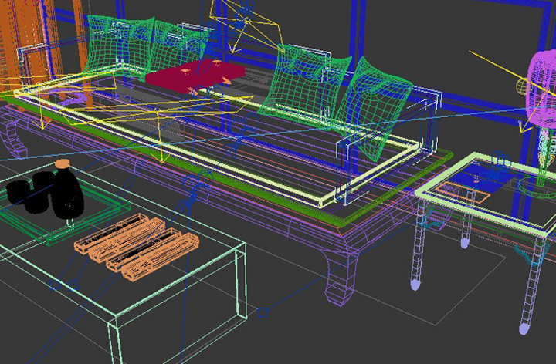This screenshot has width=556, height=364.
Task: Select the red cushion on the sofa
Action: (195, 76)
